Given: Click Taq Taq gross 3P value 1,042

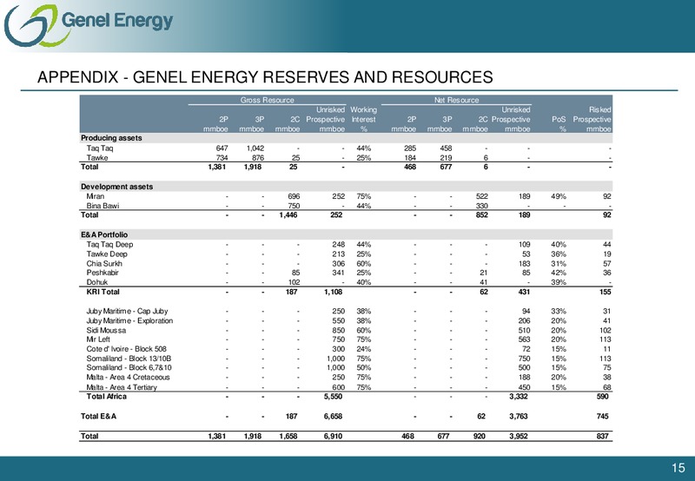Looking at the screenshot, I should [255, 148].
